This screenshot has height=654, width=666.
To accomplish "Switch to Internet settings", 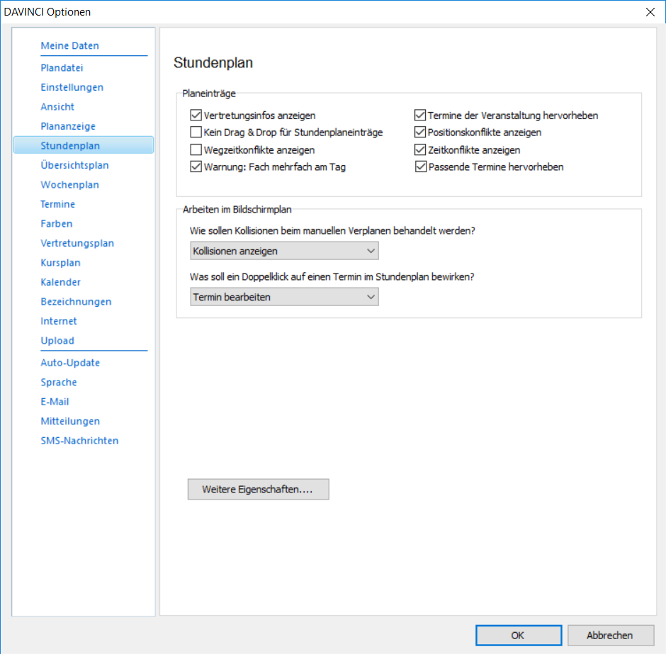I will click(x=59, y=322).
